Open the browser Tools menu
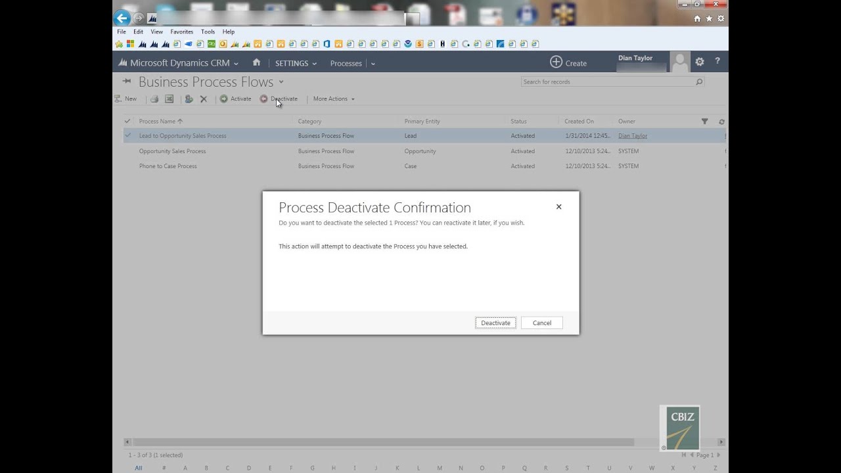841x473 pixels. tap(208, 32)
